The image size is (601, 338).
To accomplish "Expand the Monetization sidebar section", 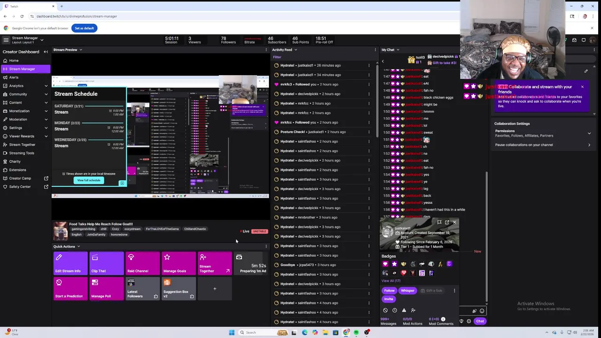I will [46, 111].
